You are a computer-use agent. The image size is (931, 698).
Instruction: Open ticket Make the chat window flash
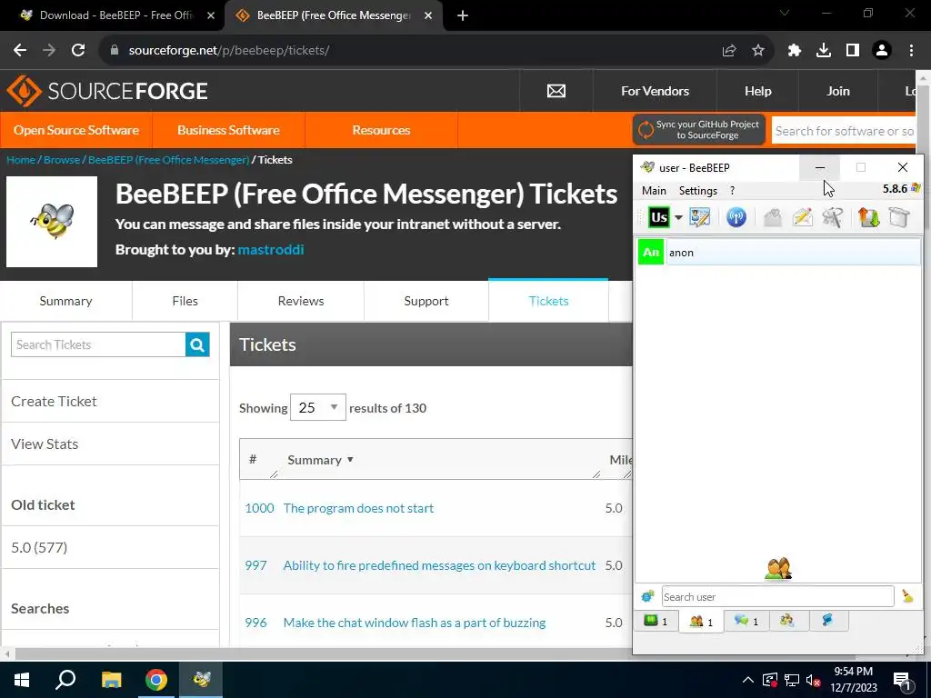pyautogui.click(x=415, y=623)
